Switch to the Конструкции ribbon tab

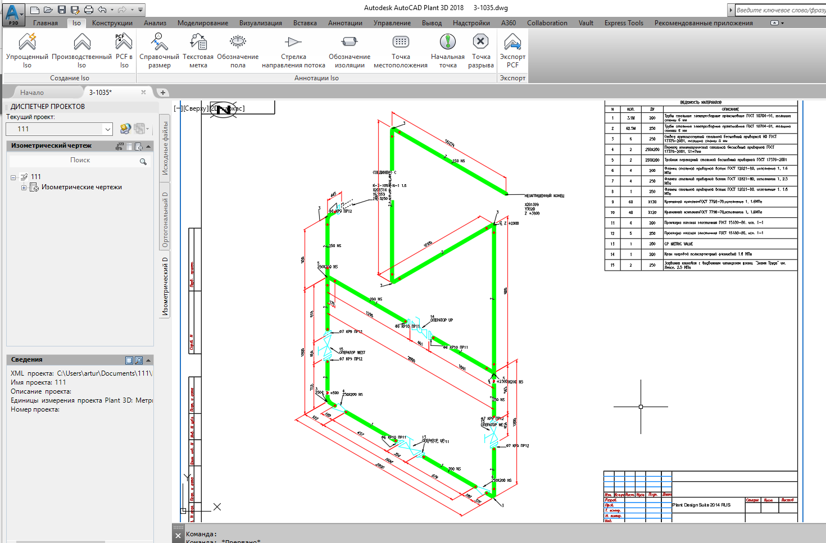point(112,23)
